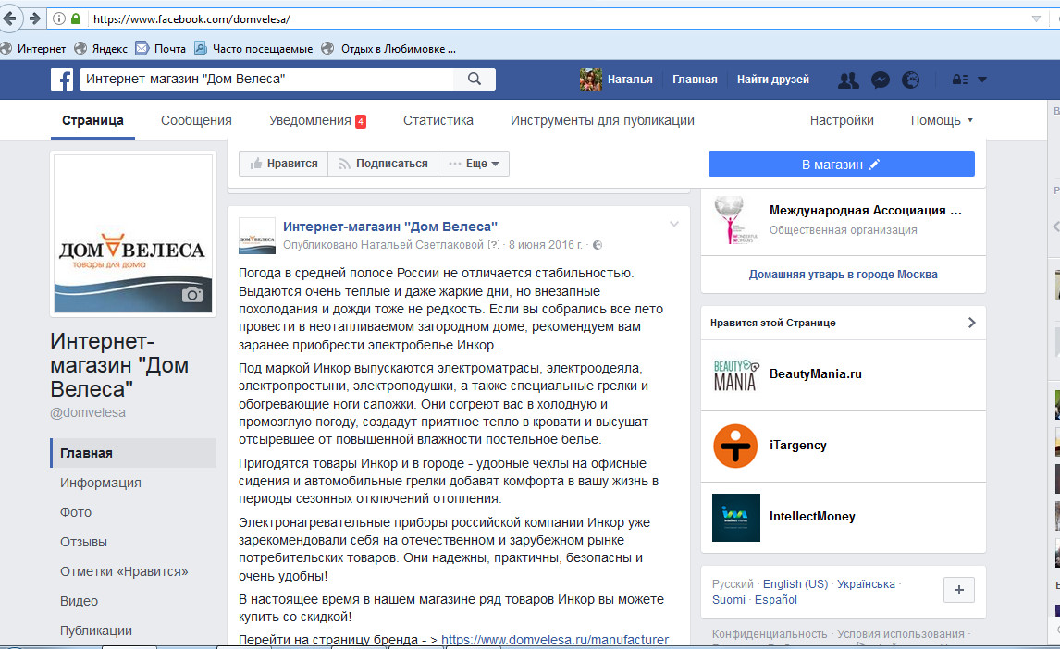Open post author link Интернет-магазин "Дом Велеса"
The image size is (1060, 649).
pos(390,227)
